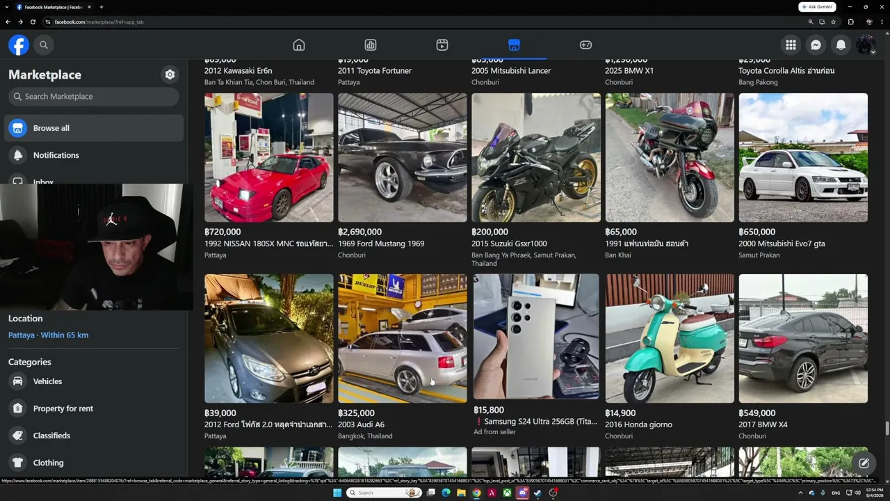The height and width of the screenshot is (501, 890).
Task: Open the Windows Start menu
Action: 337,493
